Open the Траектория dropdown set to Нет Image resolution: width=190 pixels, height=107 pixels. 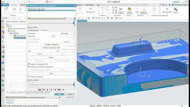click(63, 36)
